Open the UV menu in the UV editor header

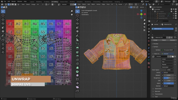point(38,4)
